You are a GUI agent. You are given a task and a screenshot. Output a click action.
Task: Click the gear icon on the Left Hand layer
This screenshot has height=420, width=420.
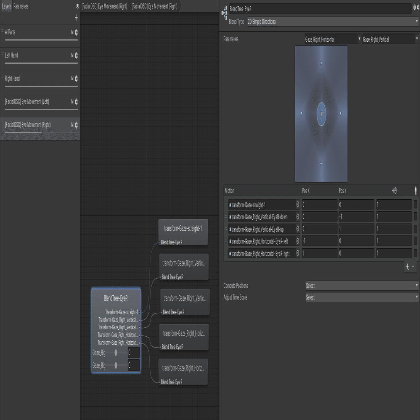point(76,56)
